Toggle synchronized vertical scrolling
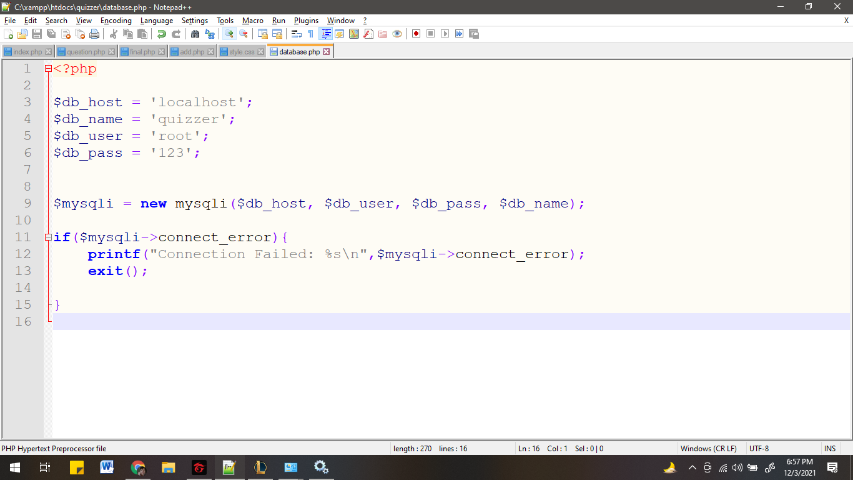 point(263,34)
